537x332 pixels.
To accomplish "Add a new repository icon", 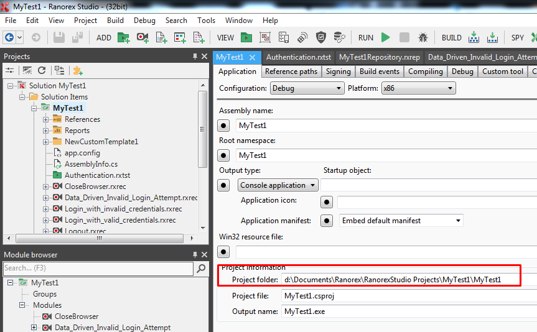I will pyautogui.click(x=180, y=37).
